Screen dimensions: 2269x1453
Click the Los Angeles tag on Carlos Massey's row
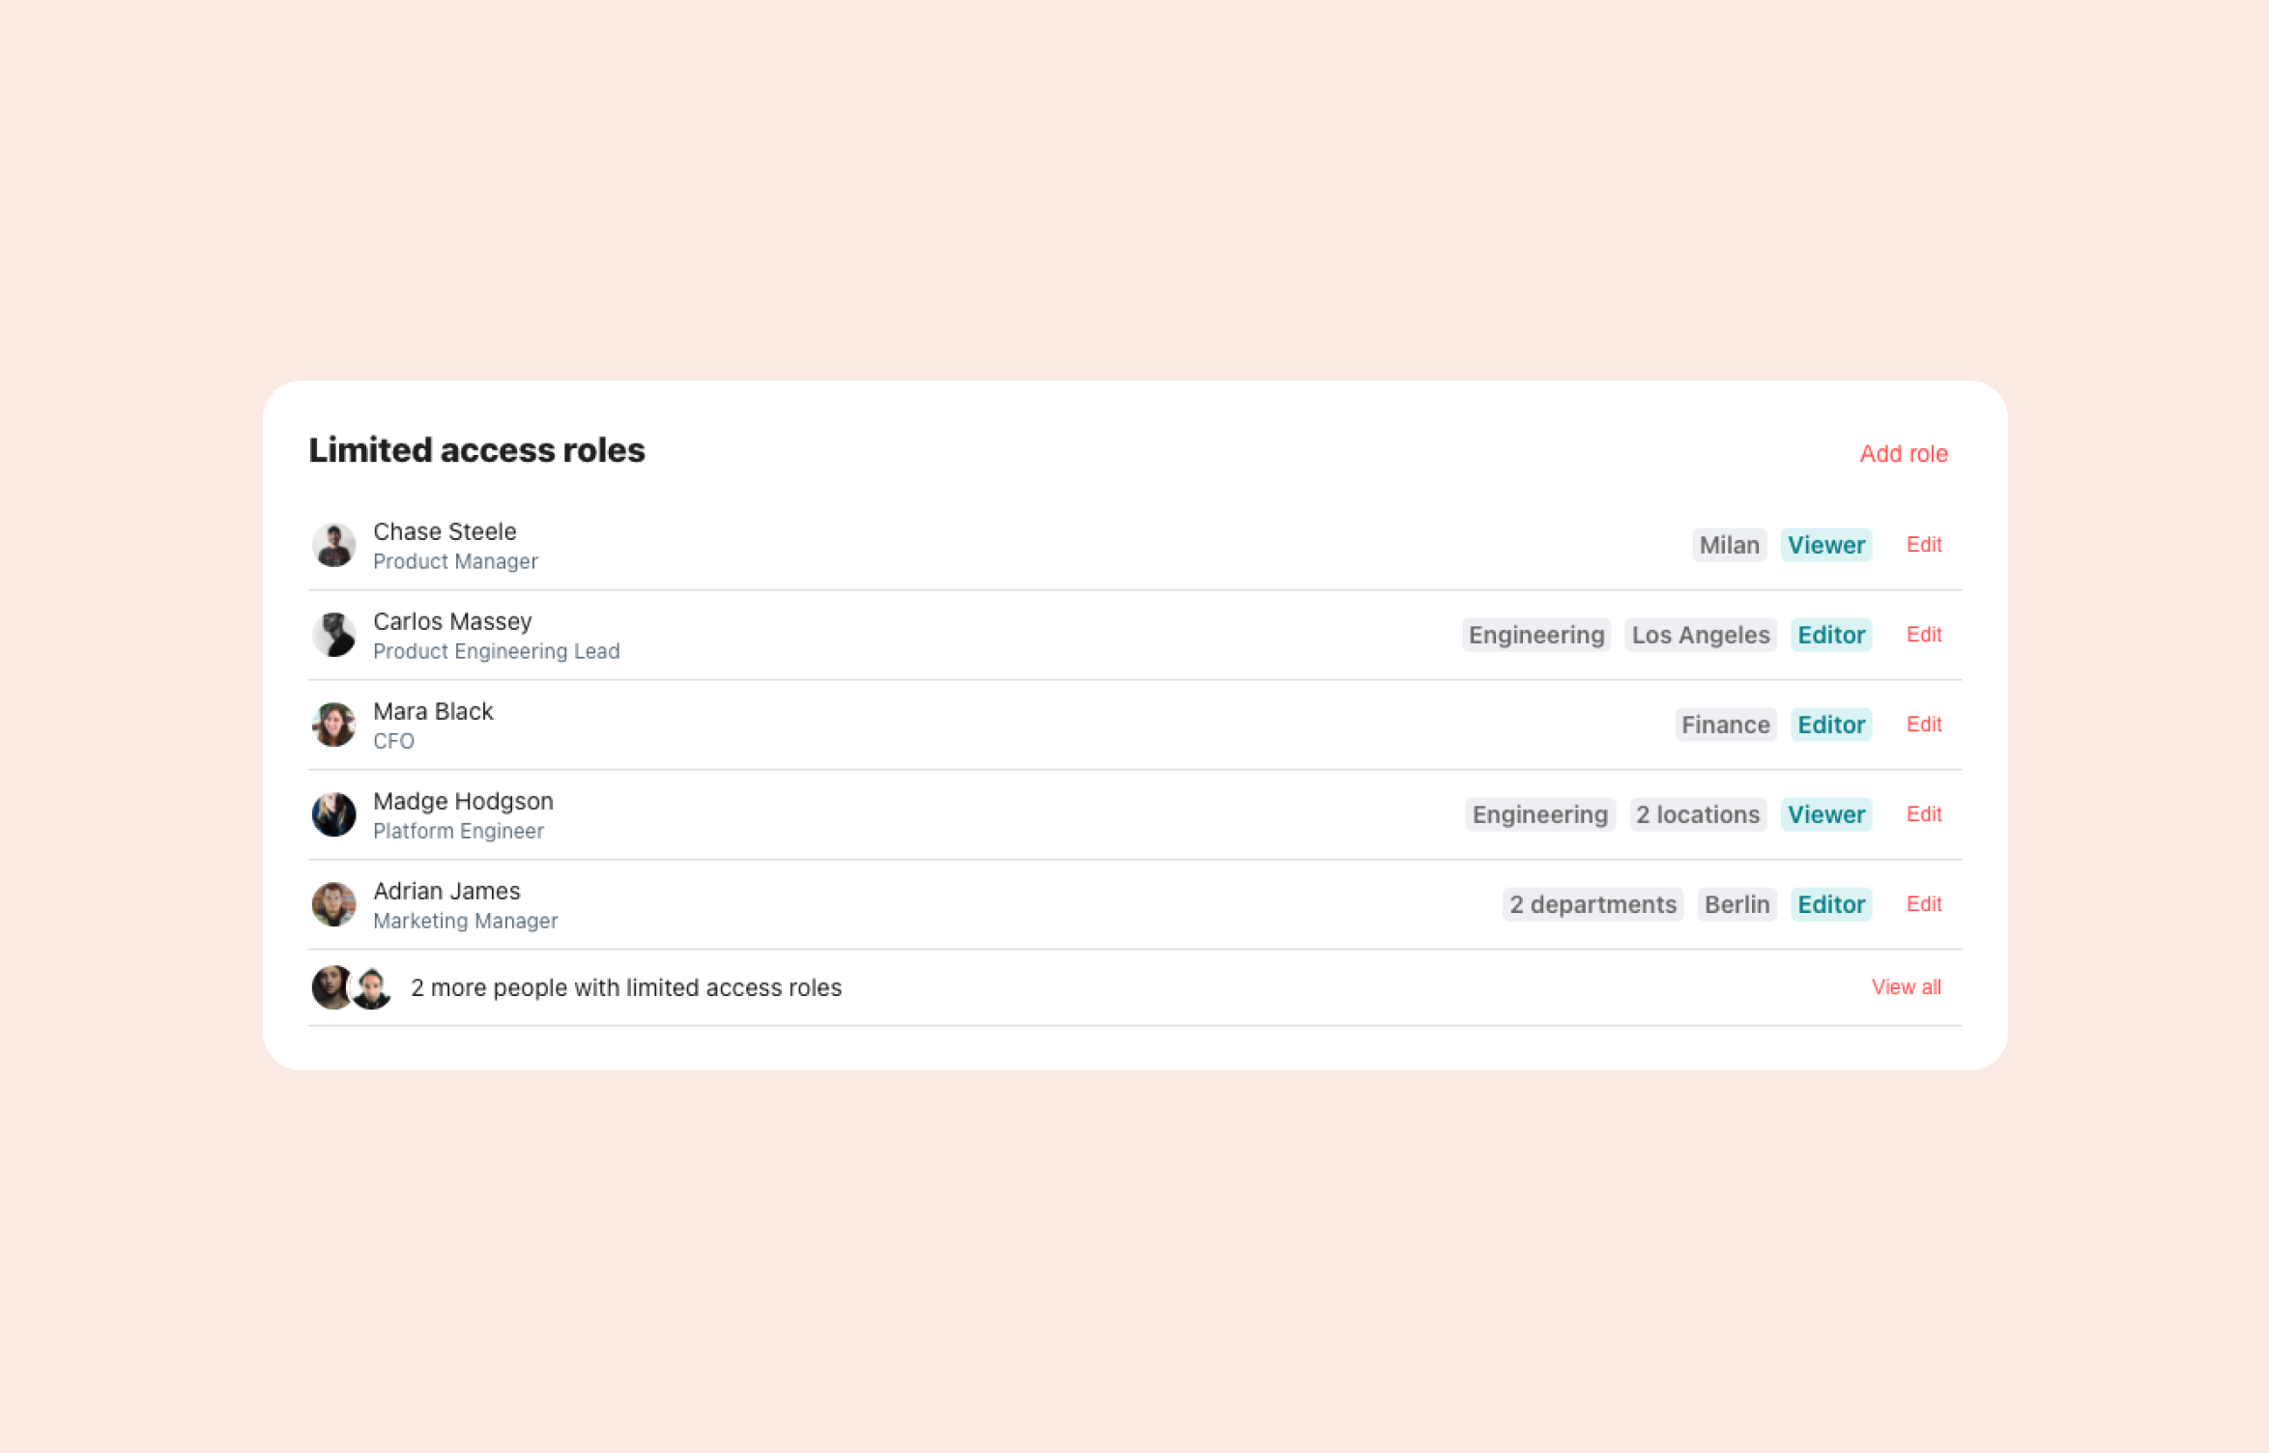(1700, 635)
